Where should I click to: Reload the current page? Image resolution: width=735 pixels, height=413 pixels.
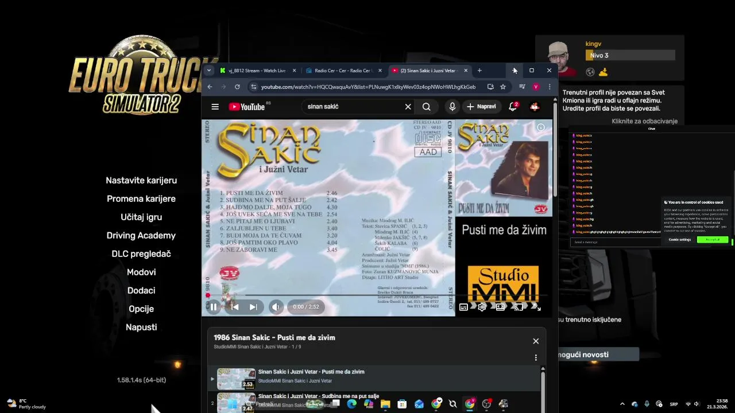point(237,87)
